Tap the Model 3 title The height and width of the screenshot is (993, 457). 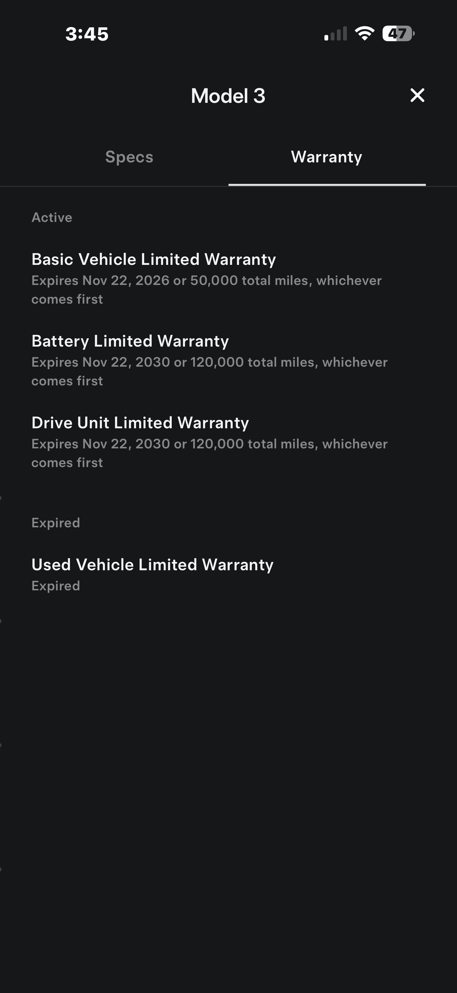coord(228,96)
